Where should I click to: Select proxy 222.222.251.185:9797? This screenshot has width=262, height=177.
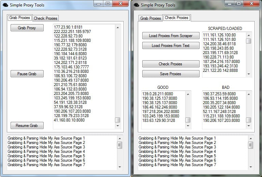tap(72, 32)
